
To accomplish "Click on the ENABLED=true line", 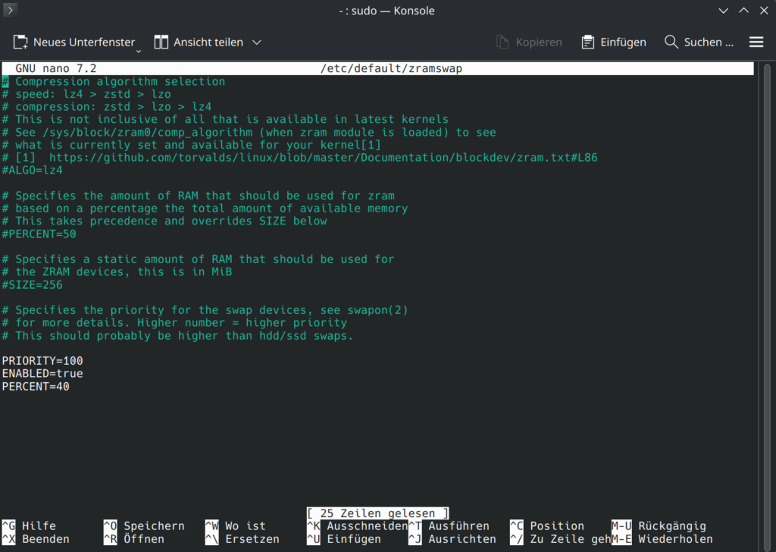I will pyautogui.click(x=42, y=374).
